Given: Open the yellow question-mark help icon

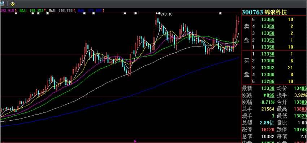Looking at the screenshot, I should click(x=12, y=4).
